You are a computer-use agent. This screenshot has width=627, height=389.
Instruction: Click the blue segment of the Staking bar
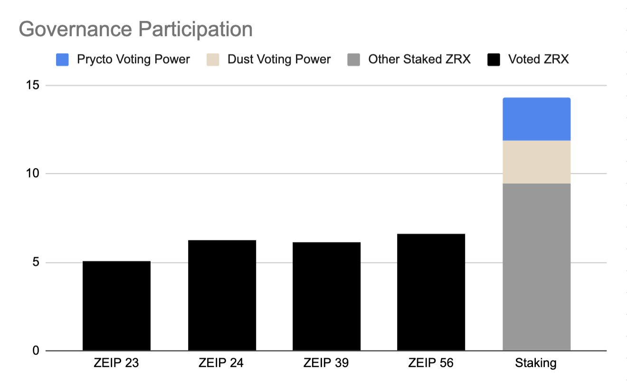click(x=536, y=119)
